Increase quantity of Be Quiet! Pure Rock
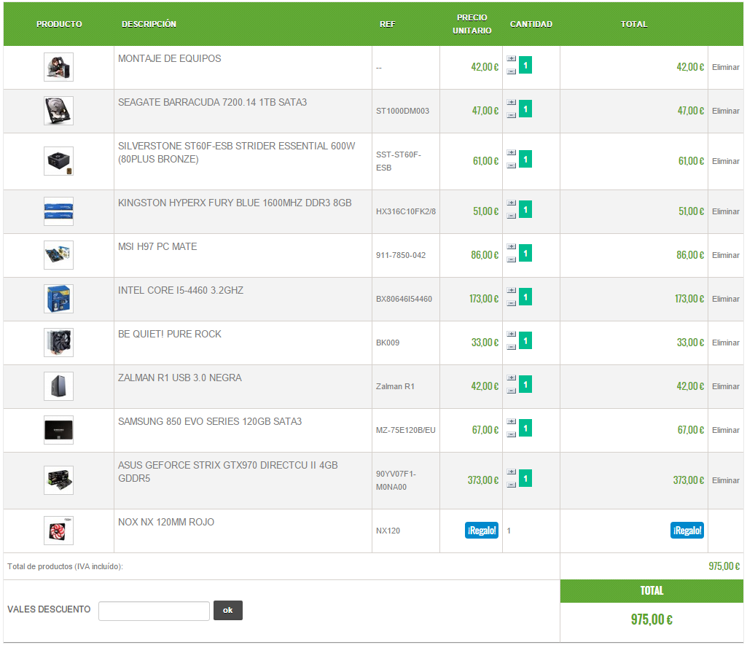The image size is (747, 645). [x=511, y=335]
